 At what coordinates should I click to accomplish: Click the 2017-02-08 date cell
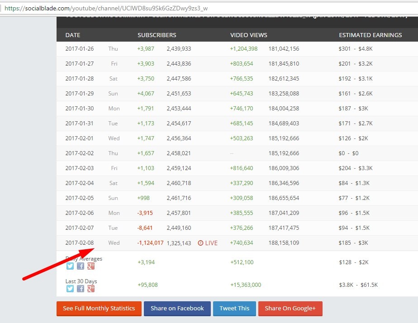pos(80,243)
